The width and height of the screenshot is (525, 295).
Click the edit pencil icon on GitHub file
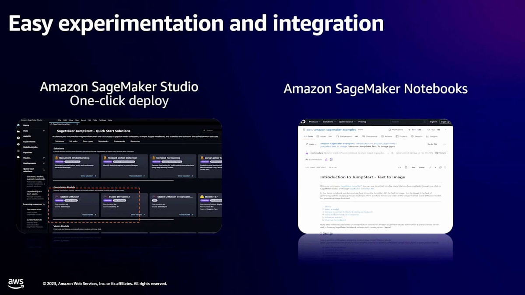coord(430,167)
